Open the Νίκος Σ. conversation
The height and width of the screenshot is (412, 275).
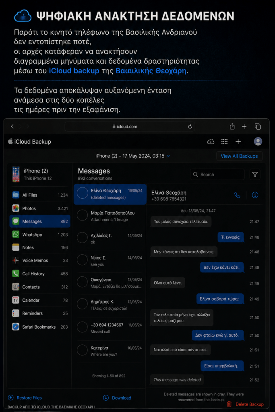[x=110, y=261]
